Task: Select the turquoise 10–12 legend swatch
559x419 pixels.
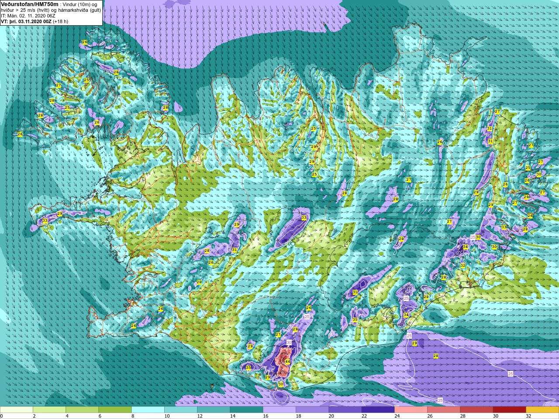Action: click(x=181, y=410)
